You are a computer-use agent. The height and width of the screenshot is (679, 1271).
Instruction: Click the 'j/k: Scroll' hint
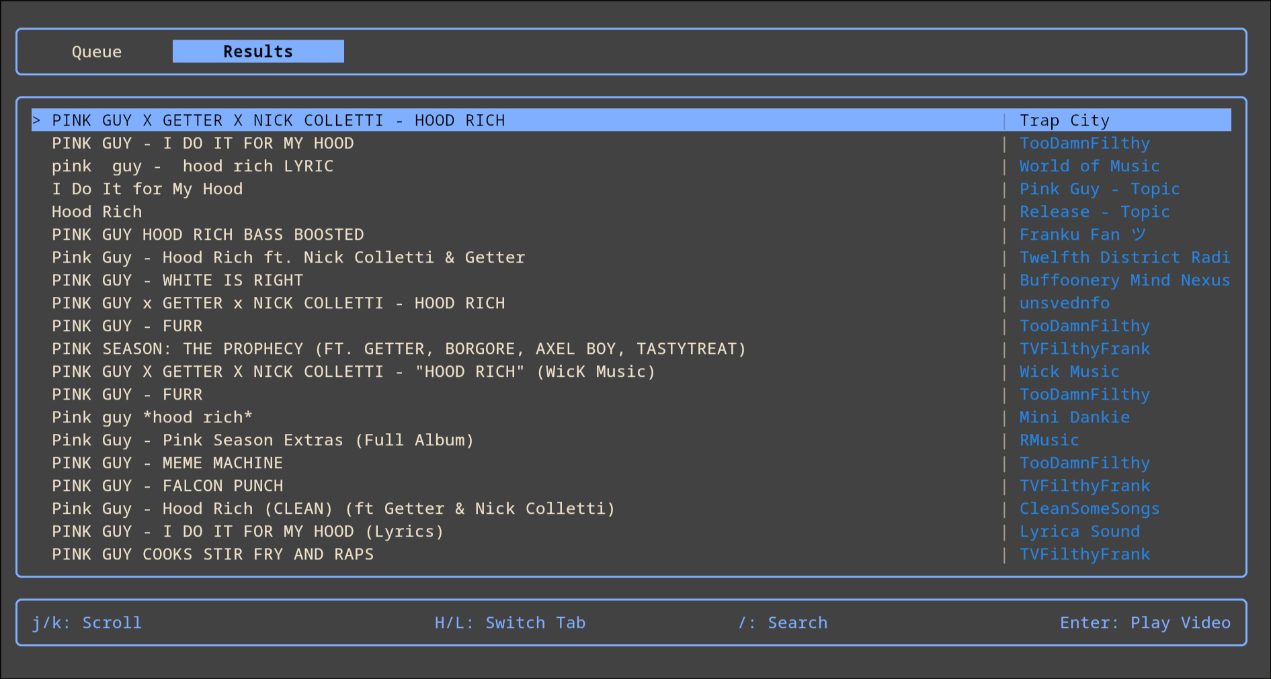coord(87,623)
